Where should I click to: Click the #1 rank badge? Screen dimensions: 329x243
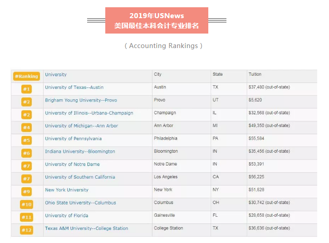26,89
